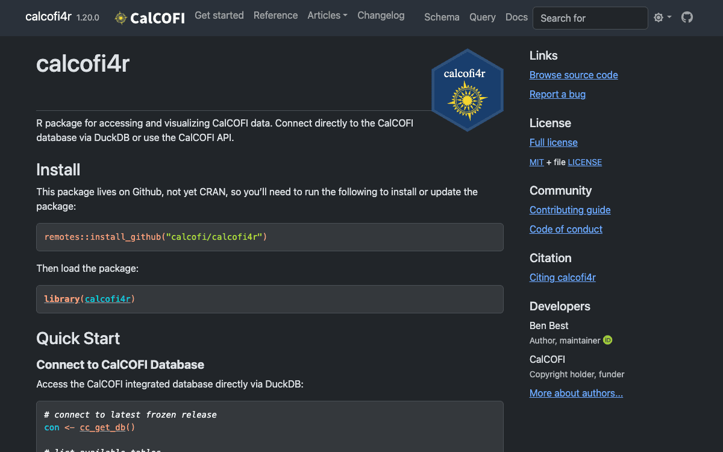Click the MIT license link
This screenshot has height=452, width=723.
[537, 162]
